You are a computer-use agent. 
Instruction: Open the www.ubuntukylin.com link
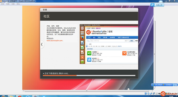pos(55,41)
